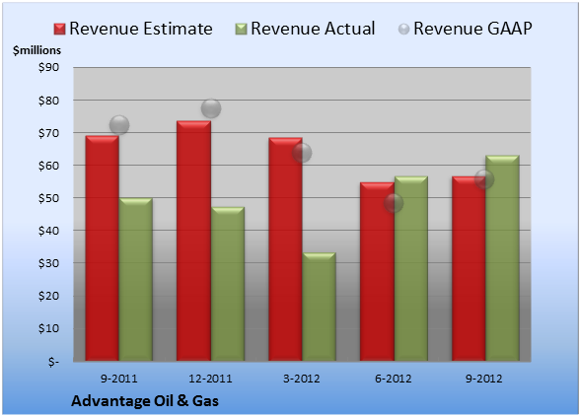The width and height of the screenshot is (580, 416).
Task: Select the red estimate bar for 12-2011
Action: [193, 241]
